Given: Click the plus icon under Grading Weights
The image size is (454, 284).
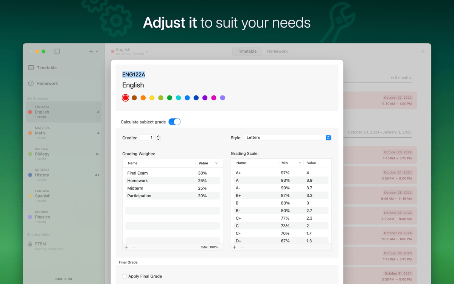Looking at the screenshot, I should point(126,247).
